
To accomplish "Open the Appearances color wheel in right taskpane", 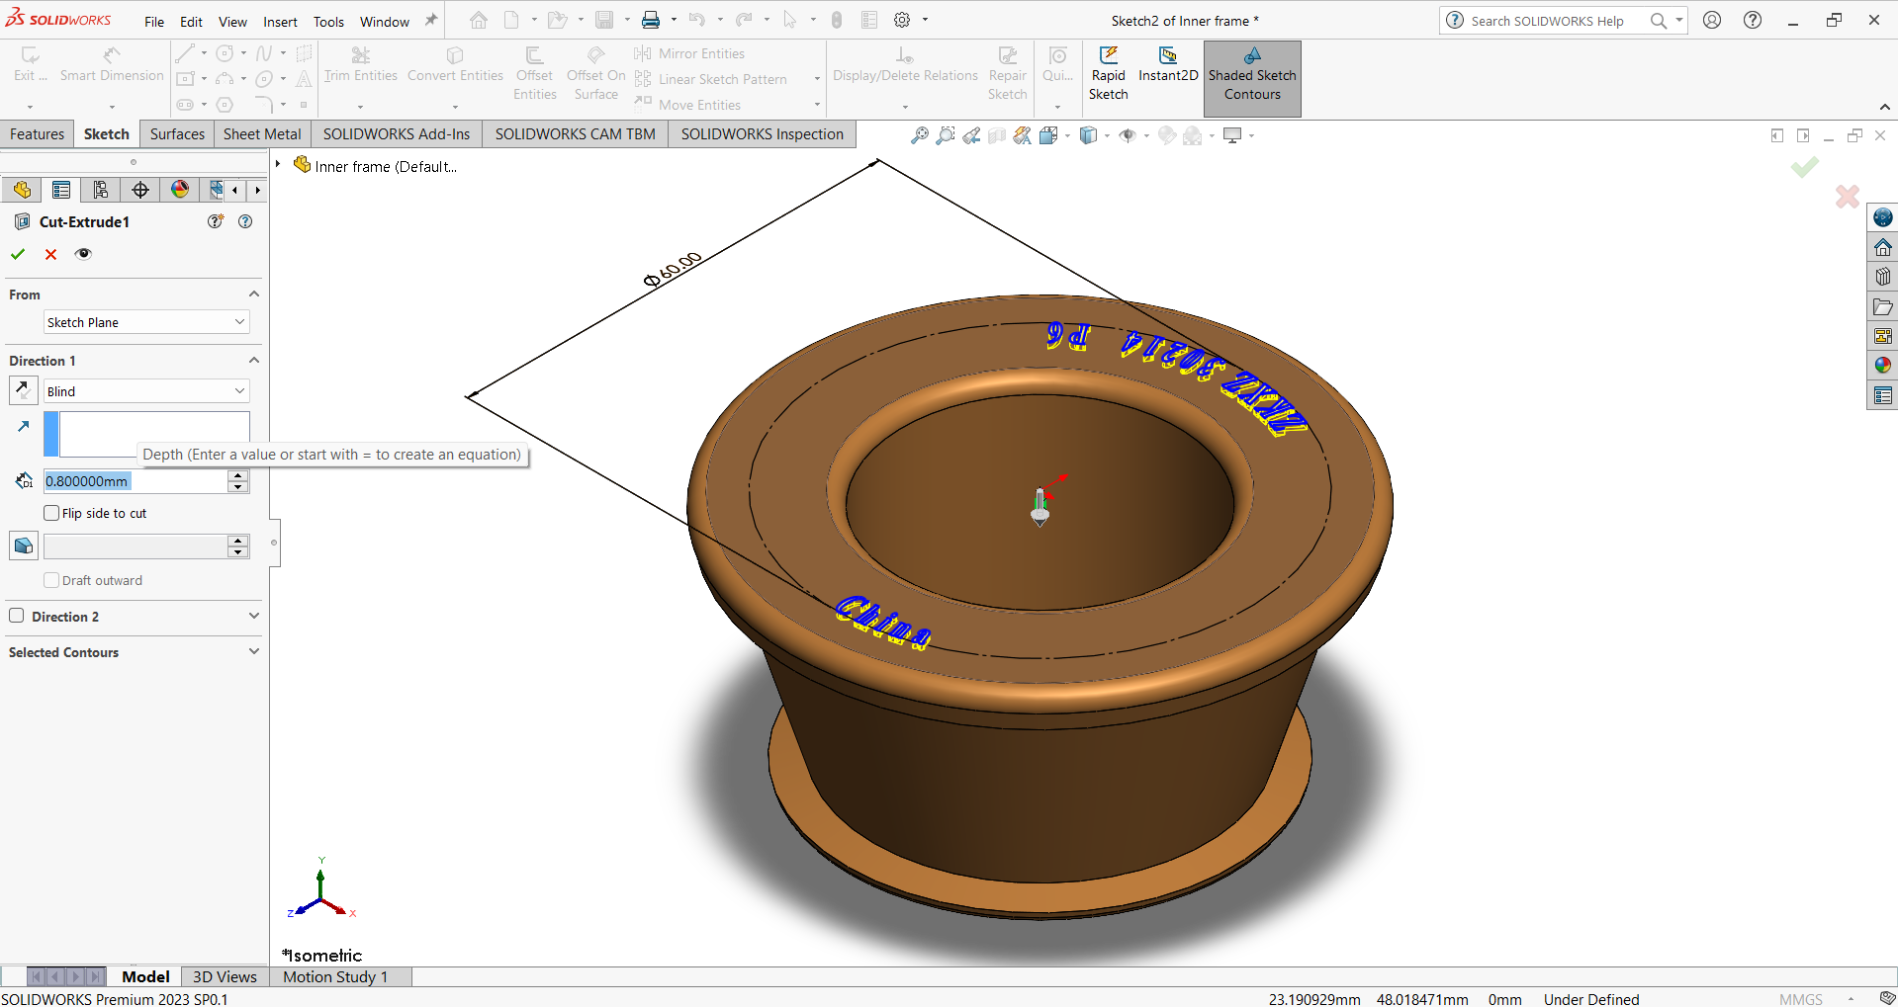I will 1882,366.
